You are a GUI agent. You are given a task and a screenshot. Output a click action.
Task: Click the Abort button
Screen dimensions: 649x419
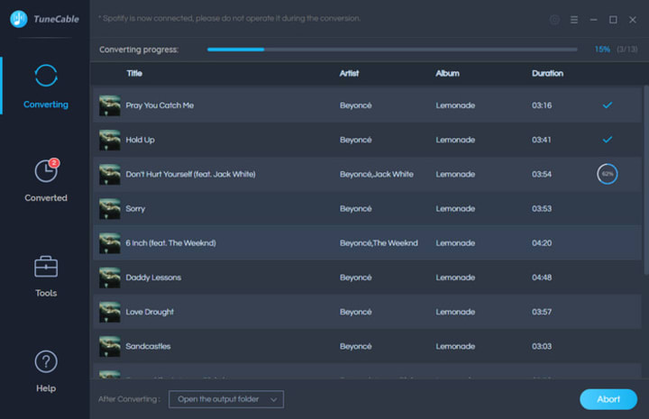click(x=608, y=399)
